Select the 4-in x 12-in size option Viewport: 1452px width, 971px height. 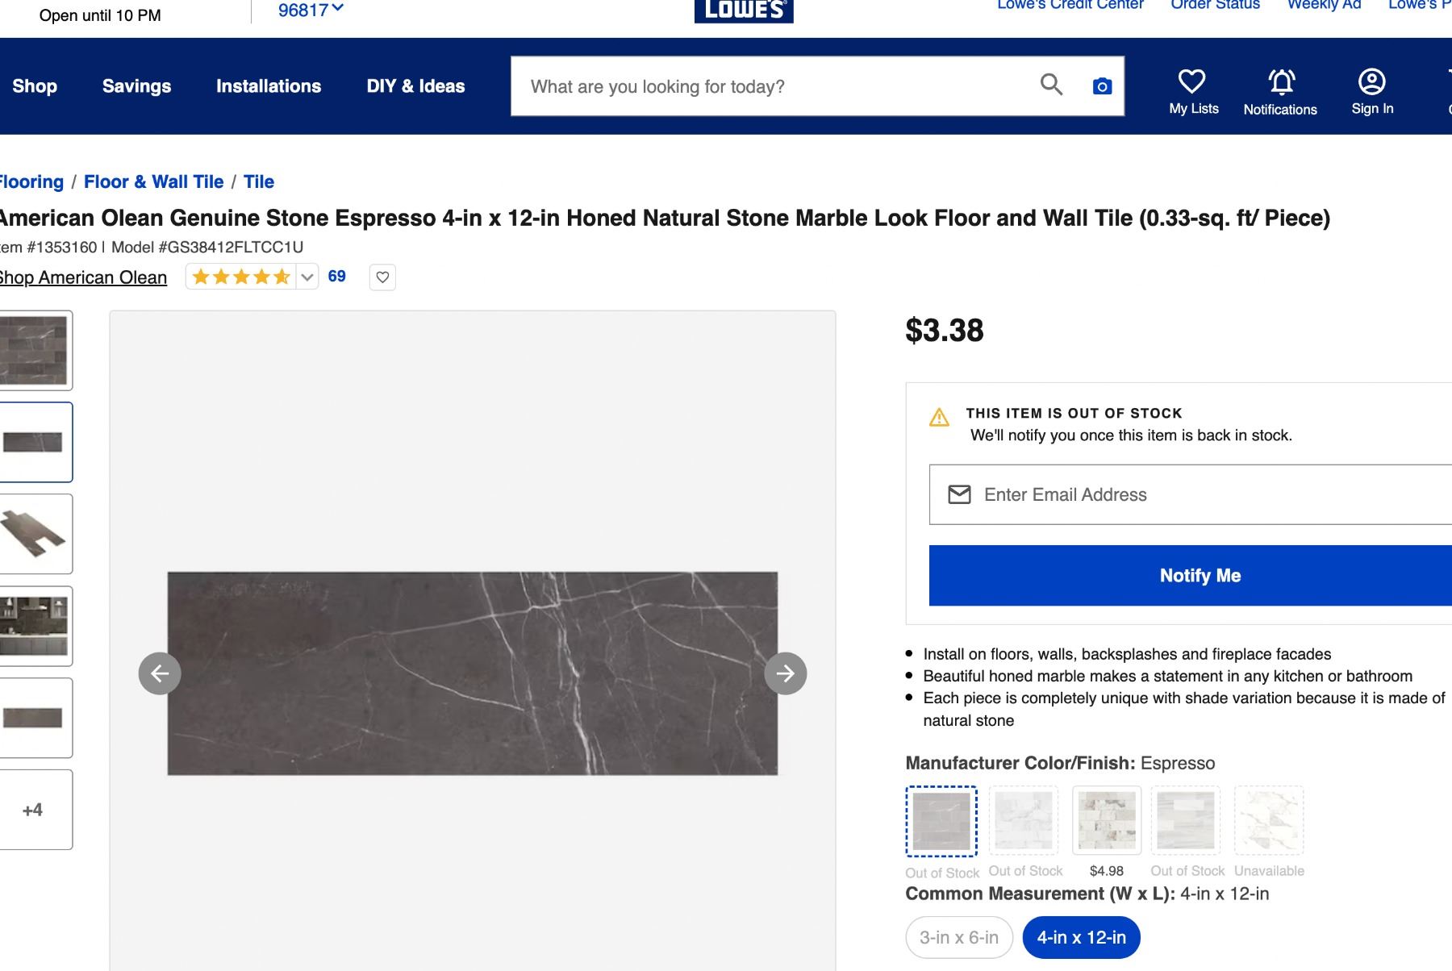1081,937
